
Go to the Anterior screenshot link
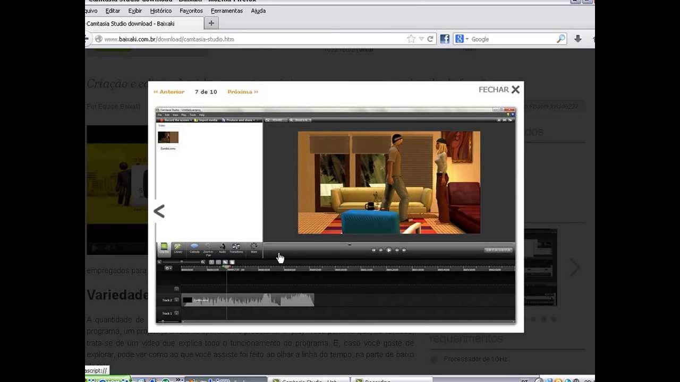click(169, 92)
